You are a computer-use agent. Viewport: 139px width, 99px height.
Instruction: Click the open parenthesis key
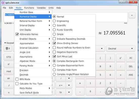click(100, 58)
